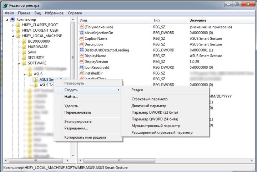Click the HKEY_CLASSES_ROOT folder icon
Image resolution: width=257 pixels, height=172 pixels.
tap(18, 25)
